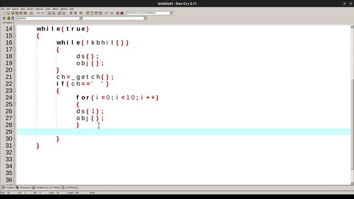Click 'ch=_getch();' on line 21

(x=85, y=77)
